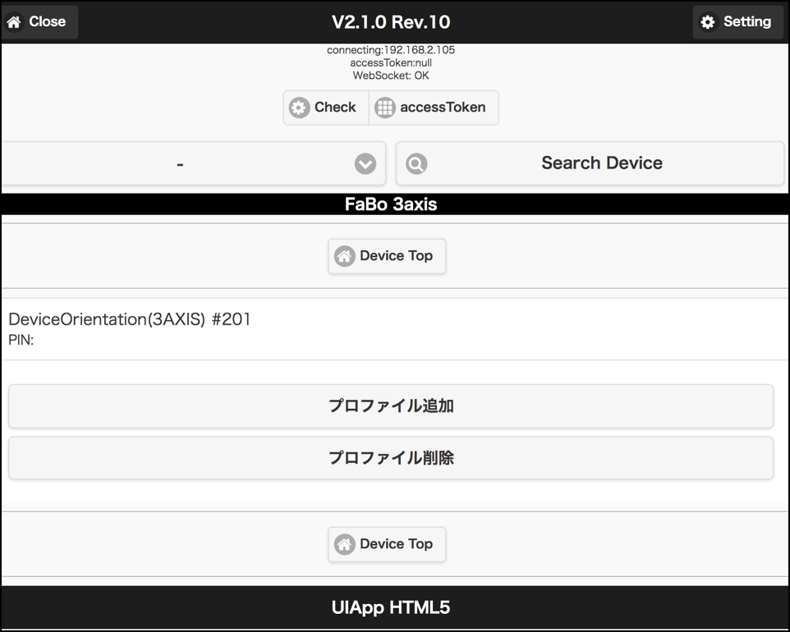Open the "-" device selection dropdown
This screenshot has height=632, width=790.
(x=181, y=164)
